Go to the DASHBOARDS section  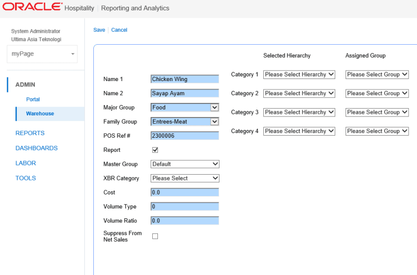[x=36, y=148]
